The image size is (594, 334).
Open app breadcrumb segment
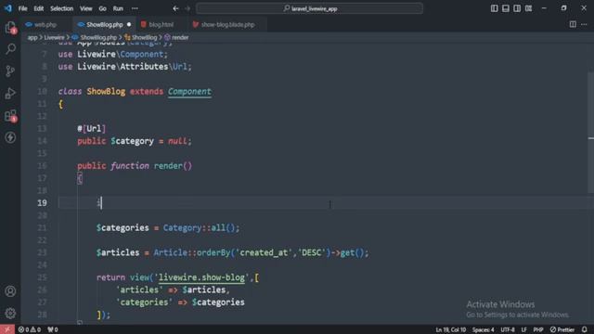[32, 37]
